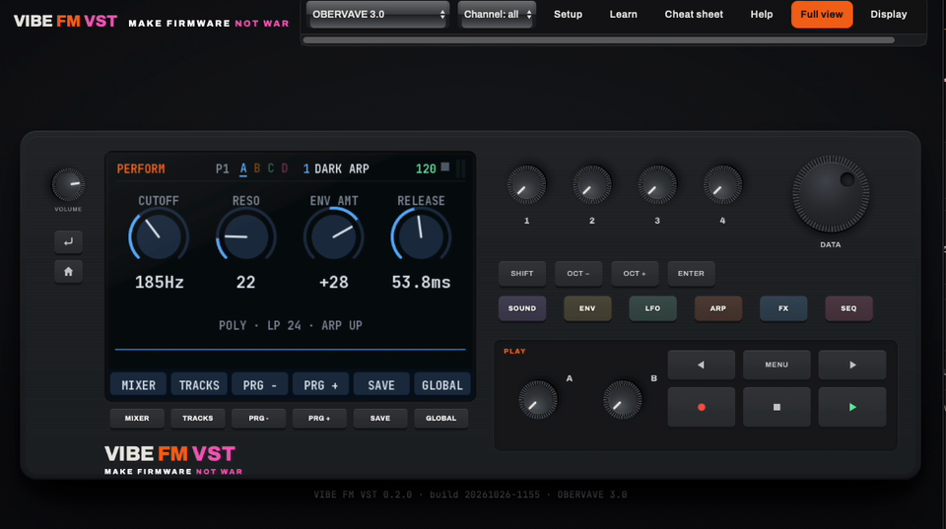Image resolution: width=946 pixels, height=529 pixels.
Task: Click encoder knob number 3
Action: (657, 184)
